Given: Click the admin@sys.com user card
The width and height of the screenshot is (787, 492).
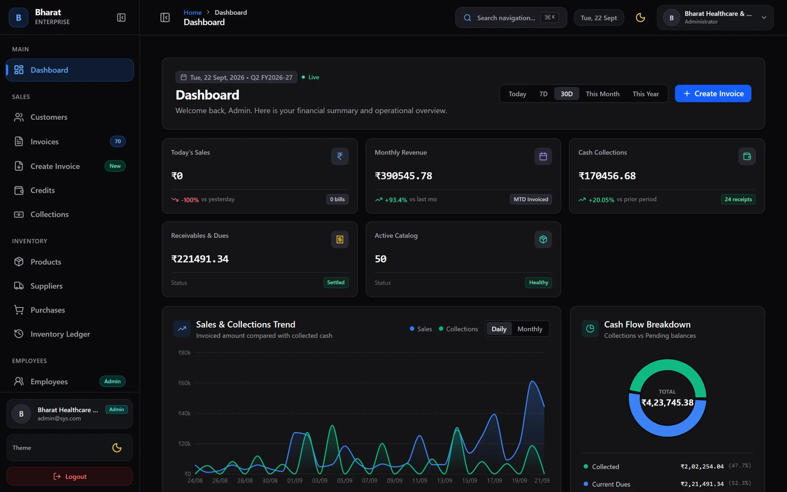Looking at the screenshot, I should point(70,414).
